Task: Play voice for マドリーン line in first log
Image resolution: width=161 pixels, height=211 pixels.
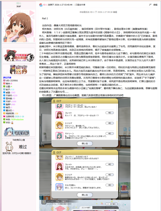Action: click(x=109, y=134)
